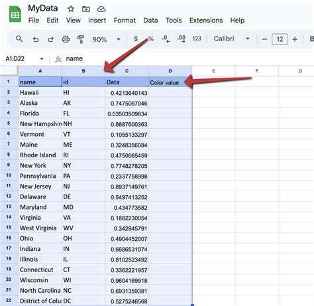The width and height of the screenshot is (314, 306).
Task: Star the MyData document
Action: click(71, 9)
